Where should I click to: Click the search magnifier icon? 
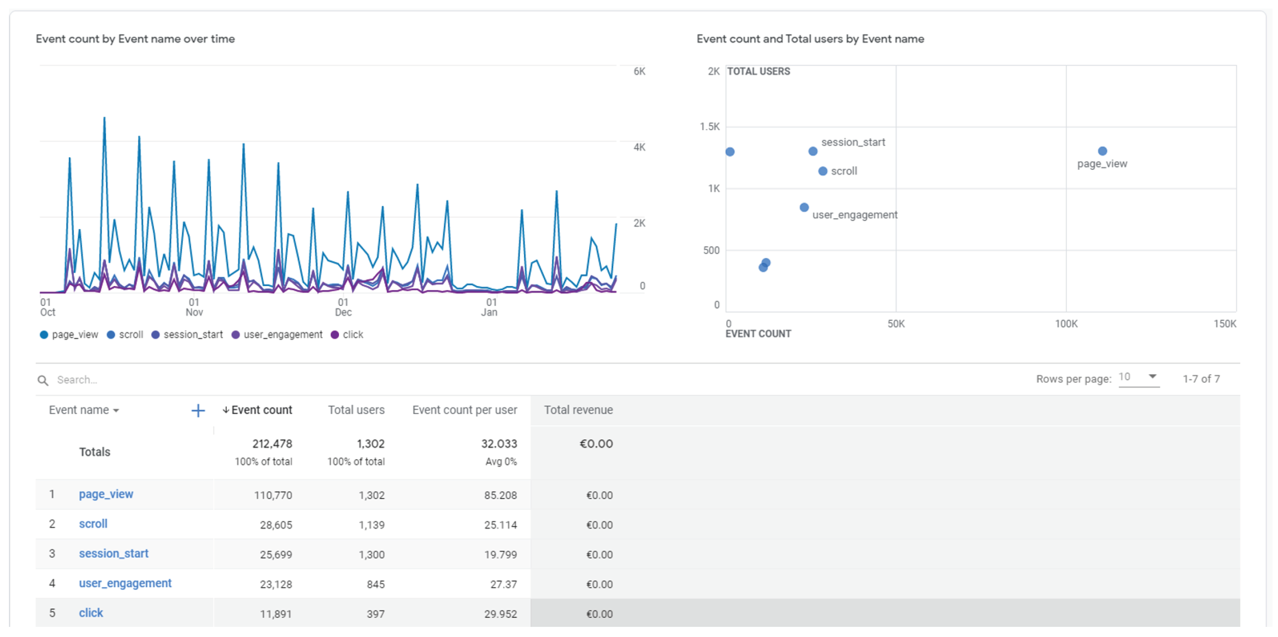pyautogui.click(x=43, y=381)
